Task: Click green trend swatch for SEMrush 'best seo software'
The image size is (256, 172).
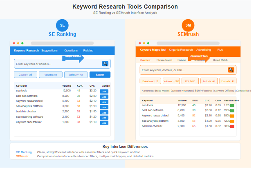Action: click(232, 111)
